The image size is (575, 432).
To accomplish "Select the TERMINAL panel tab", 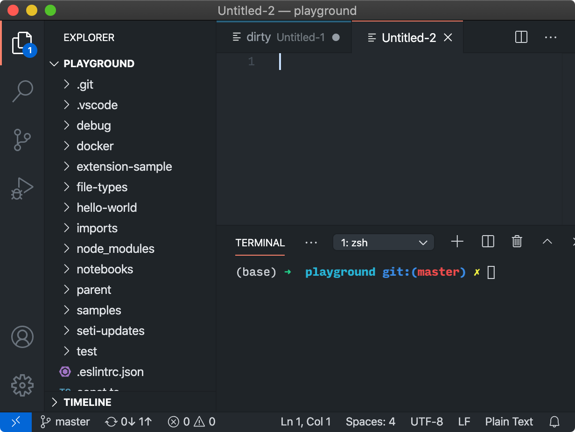I will click(x=259, y=243).
